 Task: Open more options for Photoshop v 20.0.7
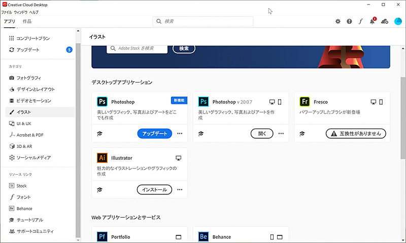pos(281,134)
